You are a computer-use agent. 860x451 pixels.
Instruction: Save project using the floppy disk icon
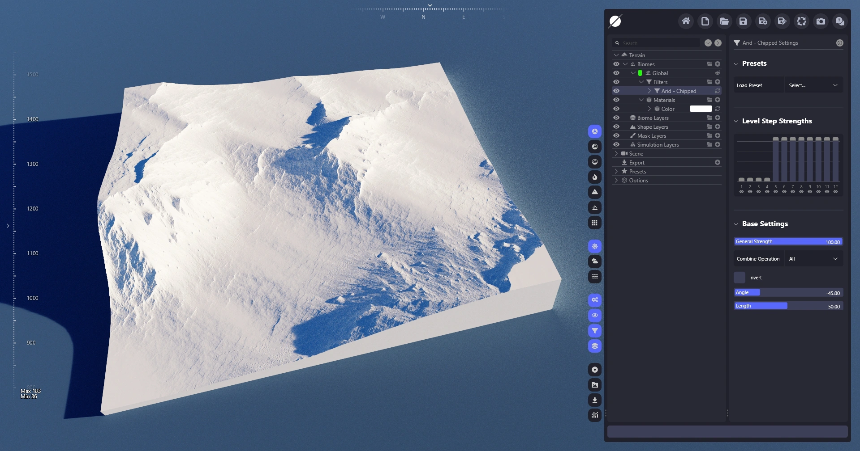[x=743, y=21]
